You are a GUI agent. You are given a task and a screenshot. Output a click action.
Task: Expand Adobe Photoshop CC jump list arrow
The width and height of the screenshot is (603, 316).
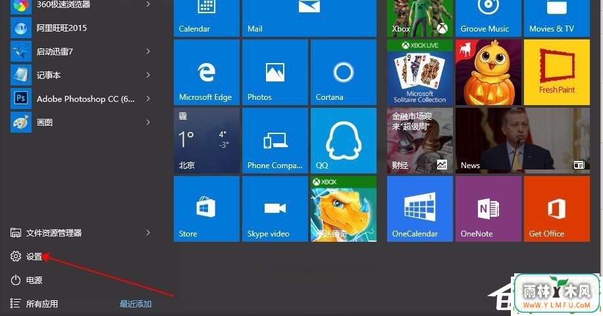click(x=148, y=99)
